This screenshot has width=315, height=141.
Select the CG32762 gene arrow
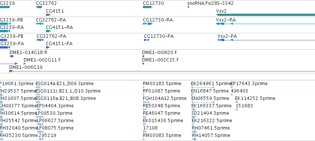pos(39,7)
